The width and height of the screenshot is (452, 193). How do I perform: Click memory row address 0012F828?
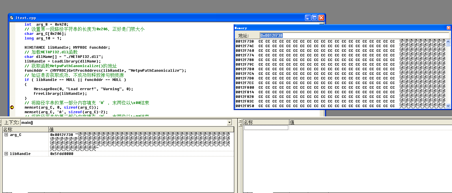245,97
